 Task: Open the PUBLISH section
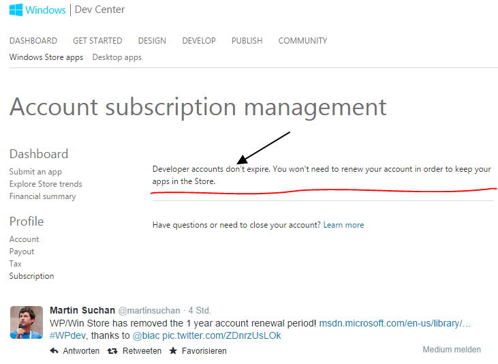pos(247,41)
